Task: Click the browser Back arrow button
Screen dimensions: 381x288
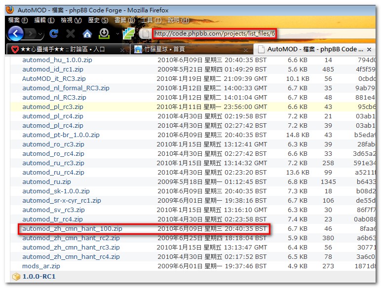Action: coord(16,33)
